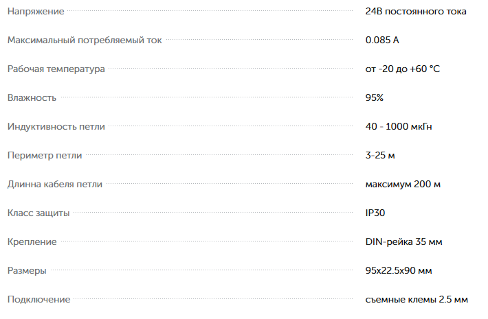Click the "Крепление" label
Screen dimensions: 488x319
pos(32,242)
